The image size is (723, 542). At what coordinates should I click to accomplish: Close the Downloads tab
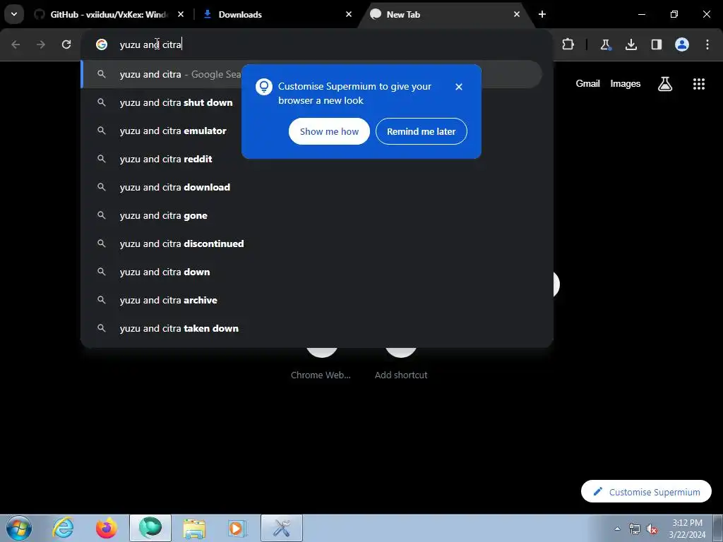[349, 15]
